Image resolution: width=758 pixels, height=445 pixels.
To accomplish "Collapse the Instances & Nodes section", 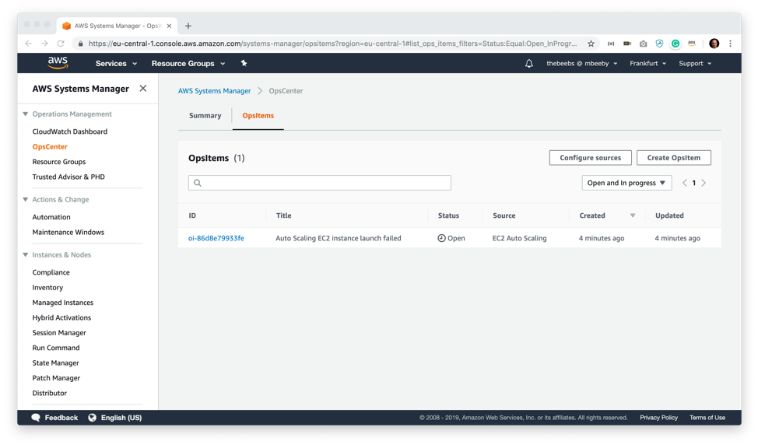I will [25, 254].
